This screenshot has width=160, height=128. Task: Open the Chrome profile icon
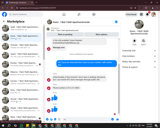pos(153,8)
